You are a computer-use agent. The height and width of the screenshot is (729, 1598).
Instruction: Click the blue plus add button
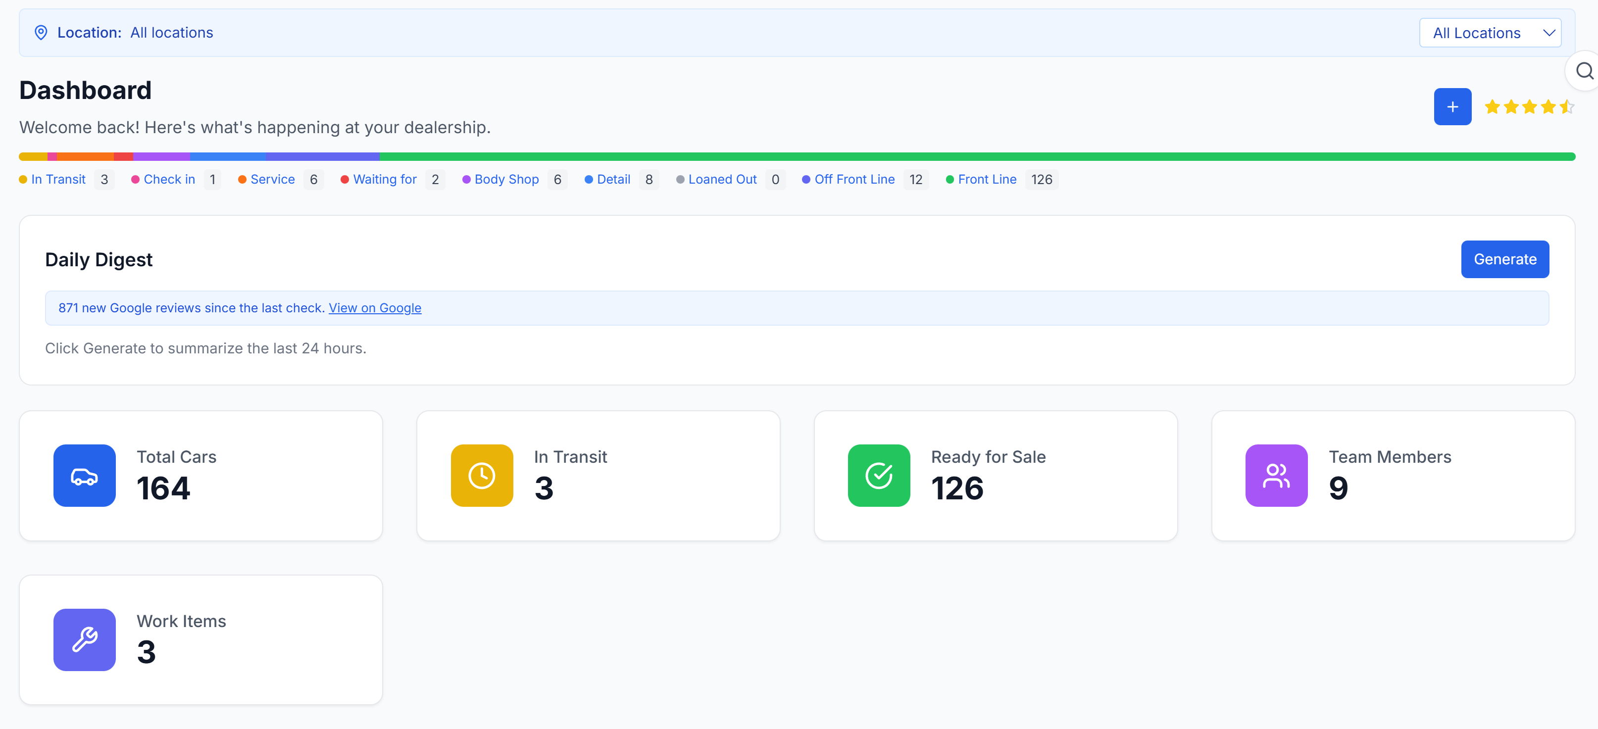click(1452, 107)
